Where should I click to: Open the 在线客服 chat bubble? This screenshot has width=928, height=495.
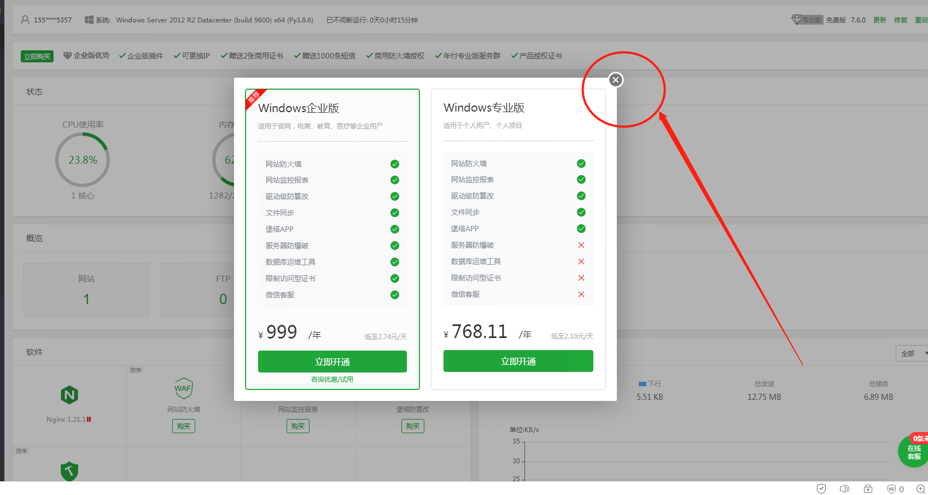click(914, 452)
